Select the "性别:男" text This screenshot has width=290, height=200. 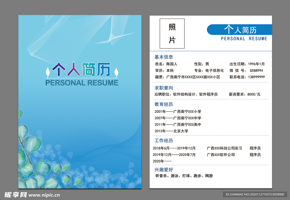(202, 64)
